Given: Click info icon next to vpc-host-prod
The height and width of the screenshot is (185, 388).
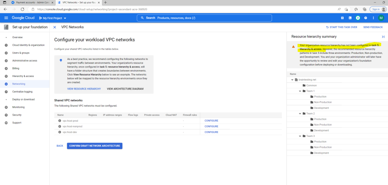Looking at the screenshot, I should pyautogui.click(x=59, y=121).
